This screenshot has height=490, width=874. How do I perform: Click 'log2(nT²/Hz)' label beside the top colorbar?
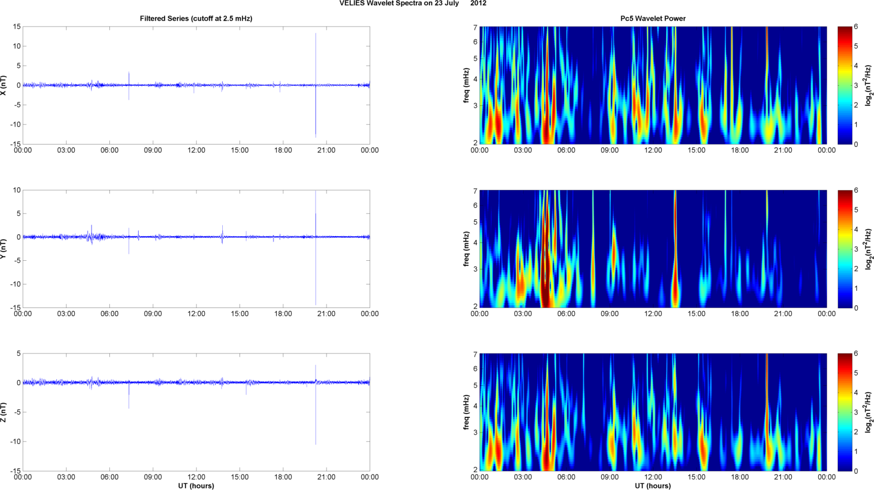869,85
